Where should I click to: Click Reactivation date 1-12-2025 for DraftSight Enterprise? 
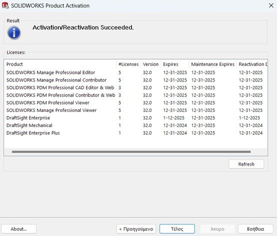[x=249, y=118]
